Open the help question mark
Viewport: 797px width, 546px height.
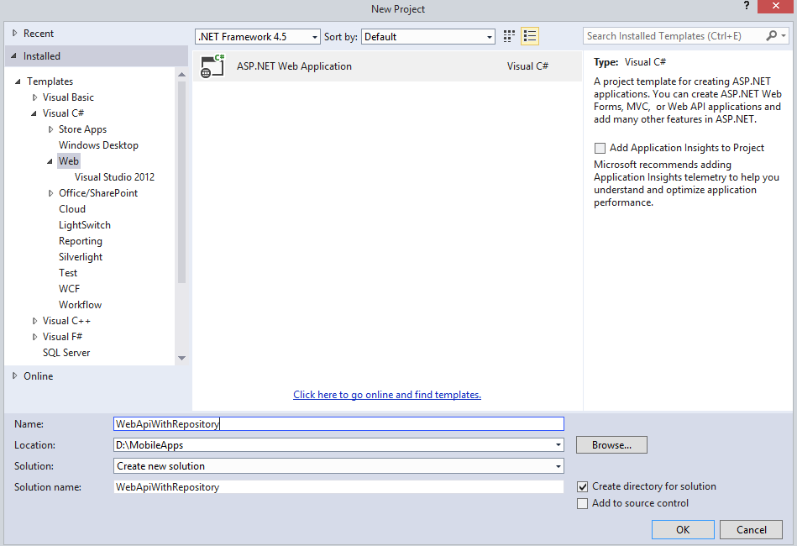click(746, 6)
